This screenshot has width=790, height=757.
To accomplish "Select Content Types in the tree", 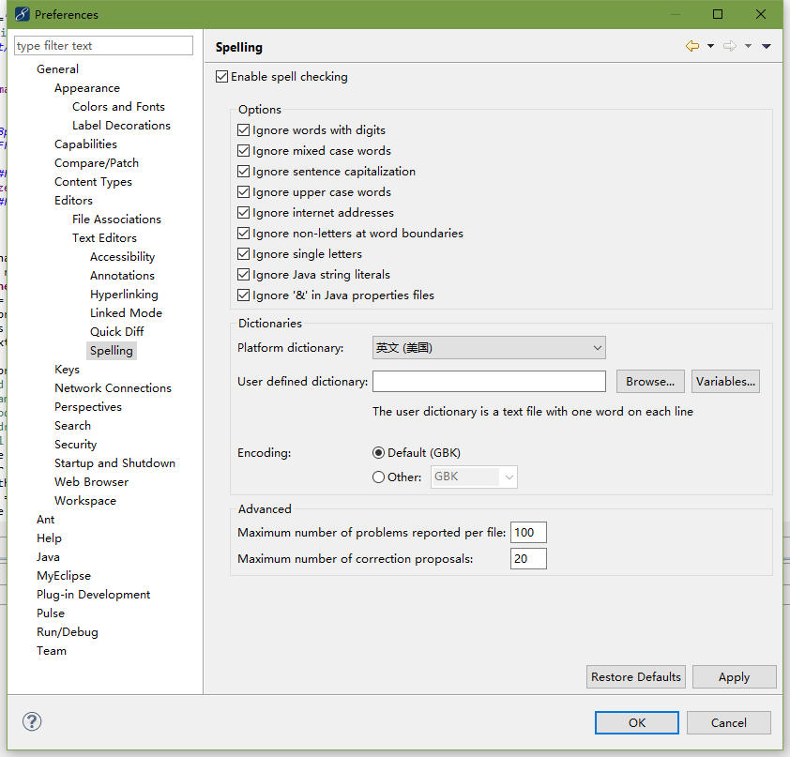I will [x=93, y=182].
